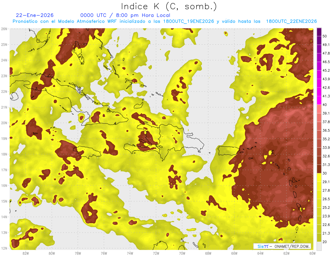Select the '16N' latitude axis label

pos(4,185)
